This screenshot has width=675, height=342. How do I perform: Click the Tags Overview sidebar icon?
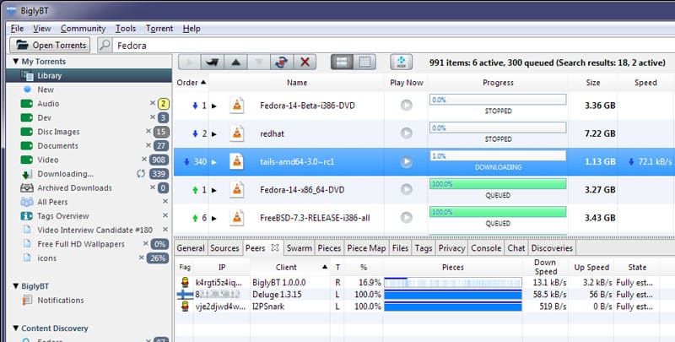(x=27, y=216)
